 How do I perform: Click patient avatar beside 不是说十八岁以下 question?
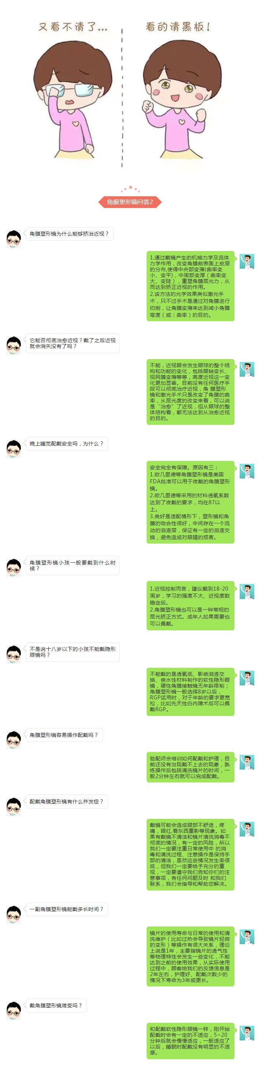click(x=14, y=654)
